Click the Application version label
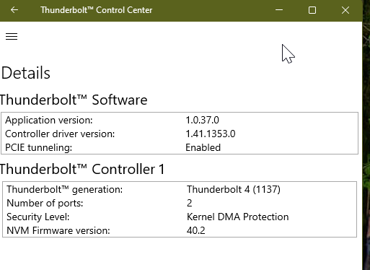370x270 pixels. 49,120
